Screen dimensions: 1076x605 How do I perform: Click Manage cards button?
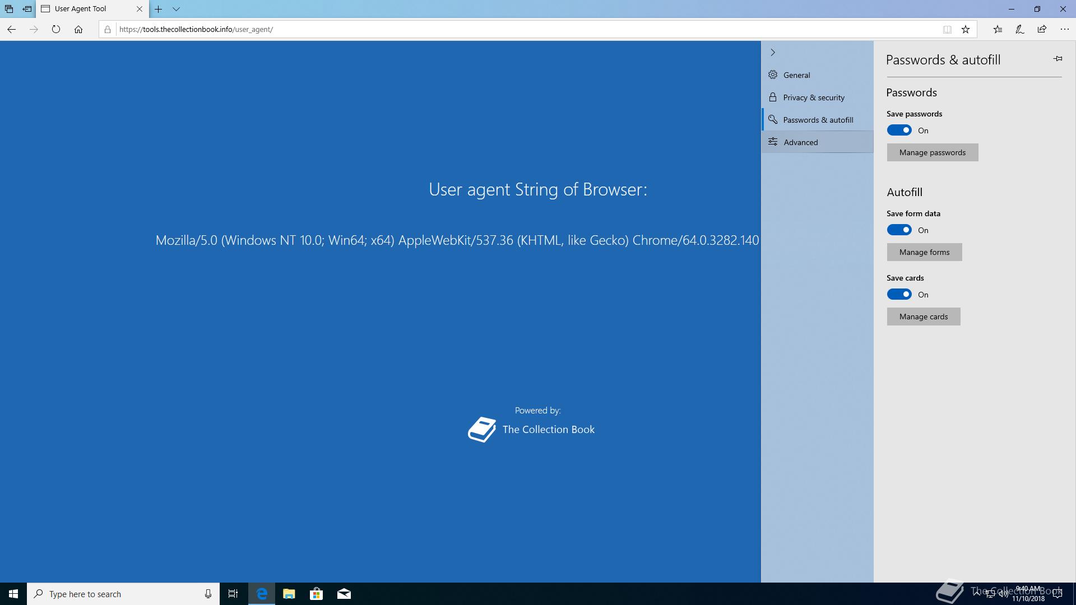[x=924, y=317]
